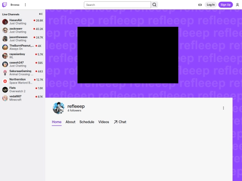Click the 4 followers text
Screen dimensions: 242x181
click(x=74, y=110)
